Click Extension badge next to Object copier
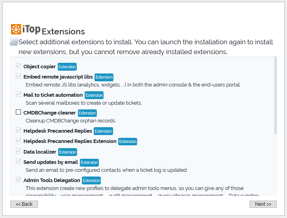Image resolution: width=287 pixels, height=218 pixels. (67, 67)
